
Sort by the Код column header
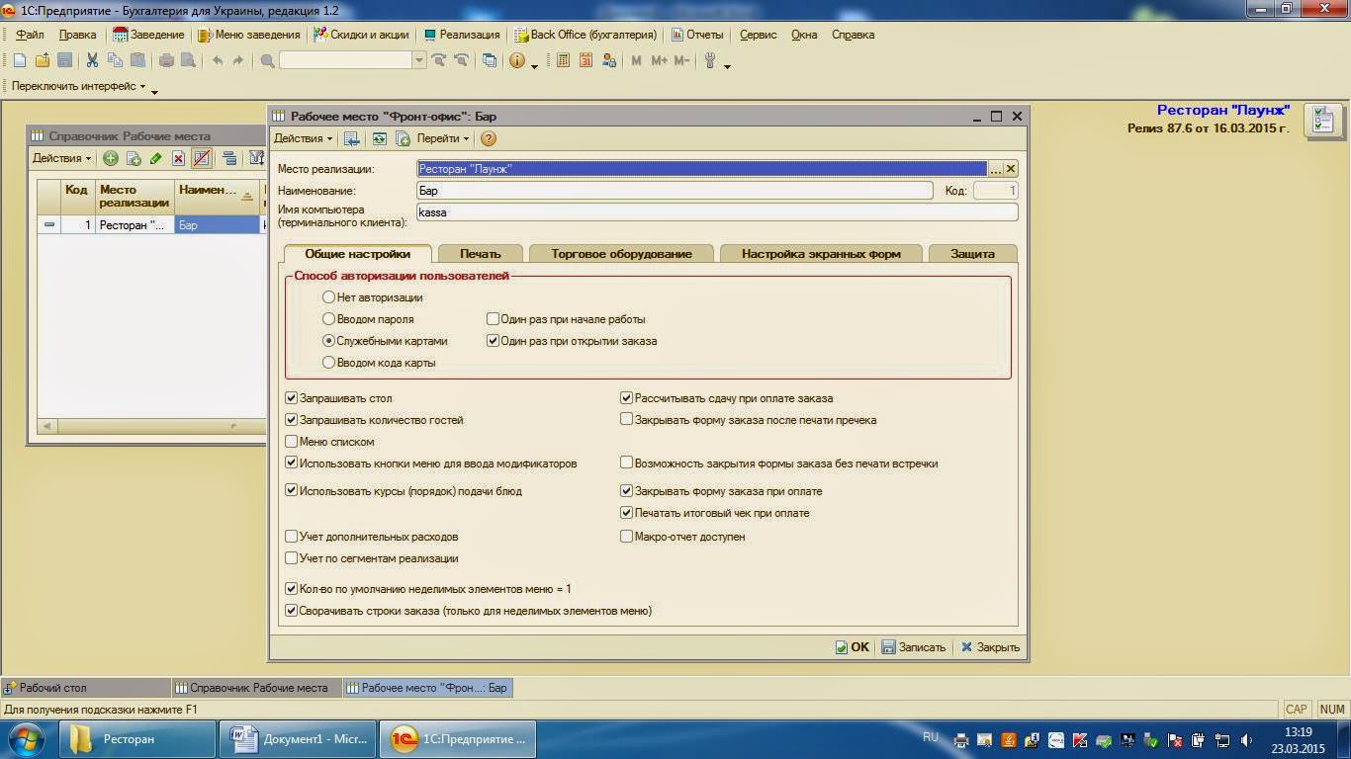point(76,196)
